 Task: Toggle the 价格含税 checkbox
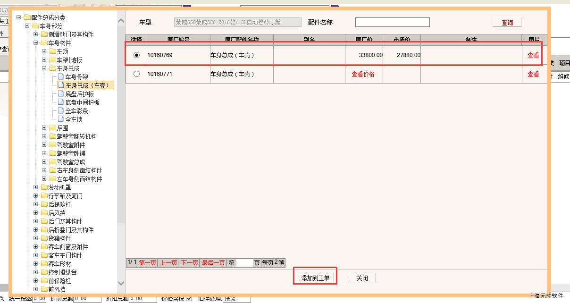click(x=189, y=298)
